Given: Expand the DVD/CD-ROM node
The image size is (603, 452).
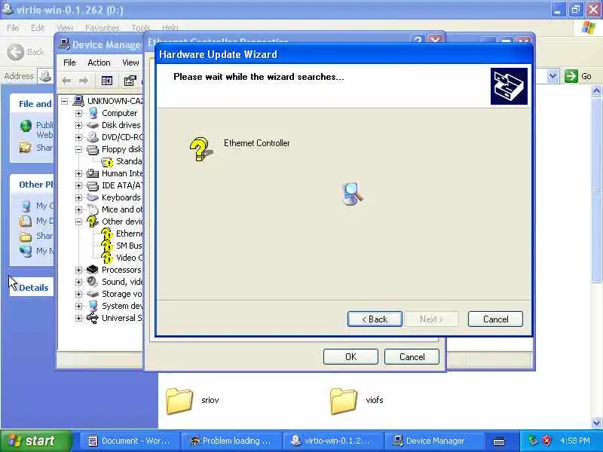Looking at the screenshot, I should (78, 137).
